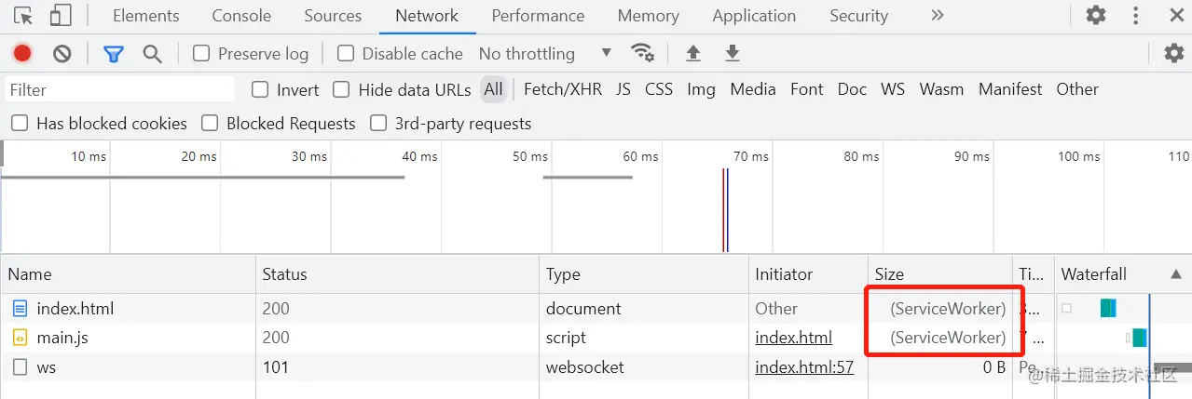Viewport: 1192px width, 399px height.
Task: Sort by the Waterfall column arrow
Action: click(x=1175, y=274)
